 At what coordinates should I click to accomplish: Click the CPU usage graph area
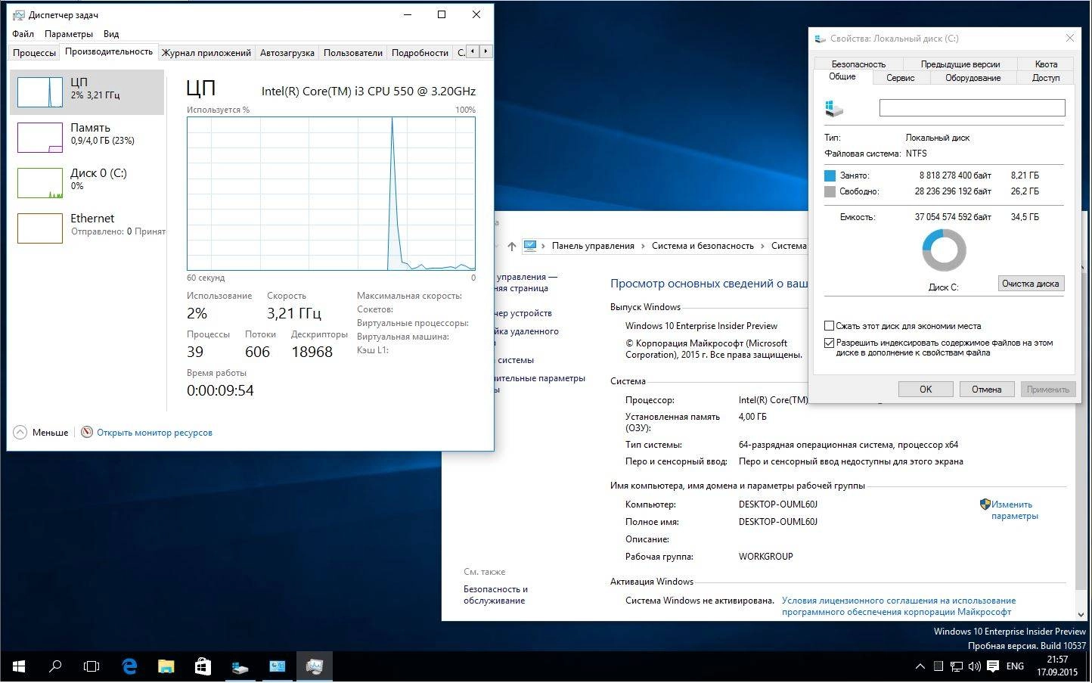tap(331, 194)
